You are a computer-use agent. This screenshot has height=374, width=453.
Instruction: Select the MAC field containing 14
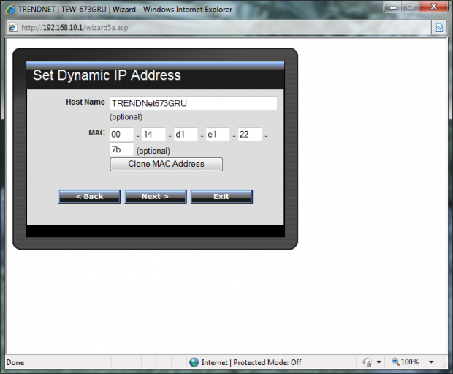coord(153,135)
